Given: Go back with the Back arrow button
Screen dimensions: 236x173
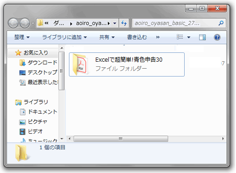Looking at the screenshot, I should [x=13, y=23].
